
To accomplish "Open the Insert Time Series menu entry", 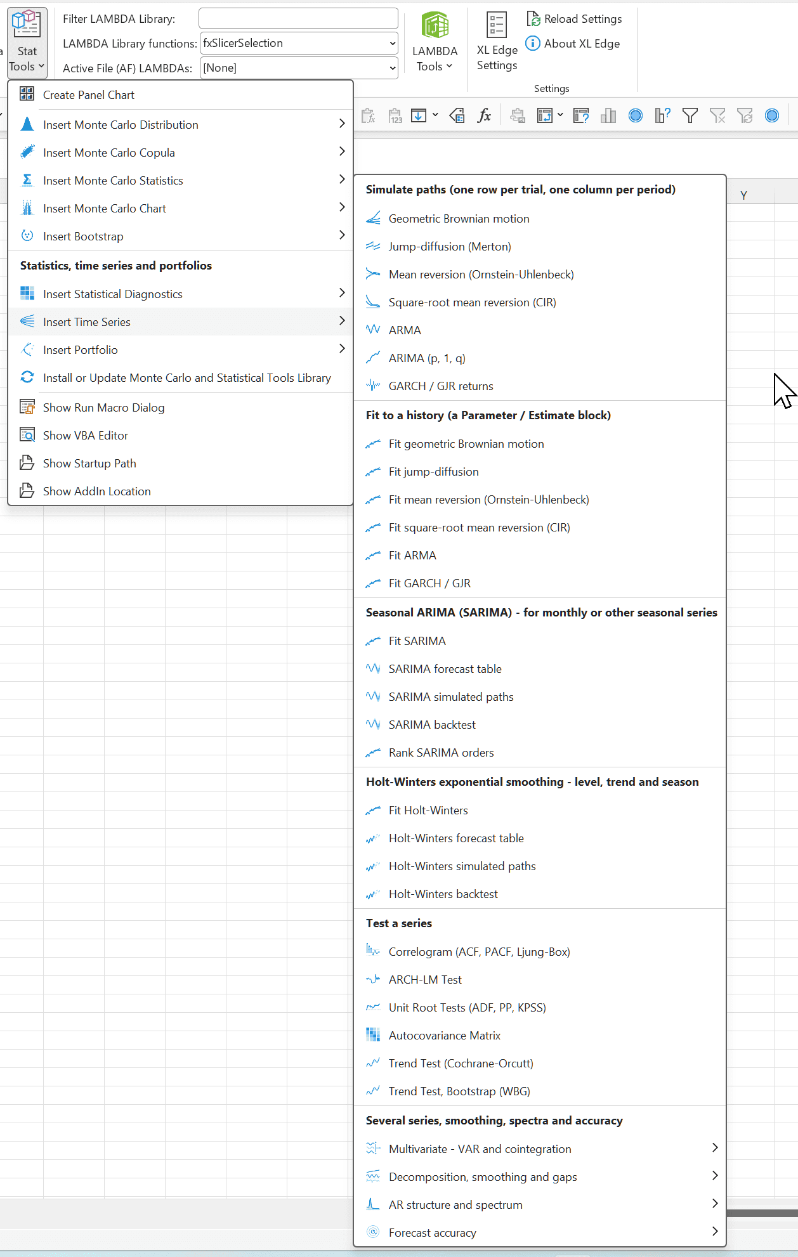I will click(180, 322).
